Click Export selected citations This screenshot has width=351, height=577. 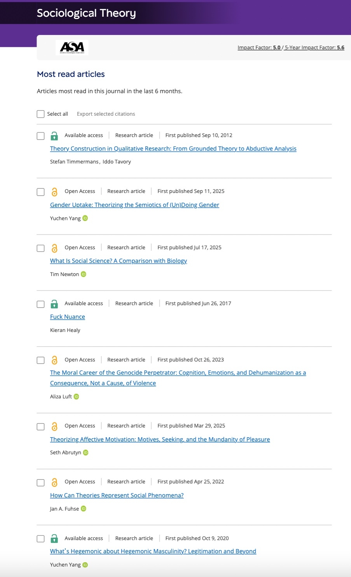pyautogui.click(x=106, y=114)
